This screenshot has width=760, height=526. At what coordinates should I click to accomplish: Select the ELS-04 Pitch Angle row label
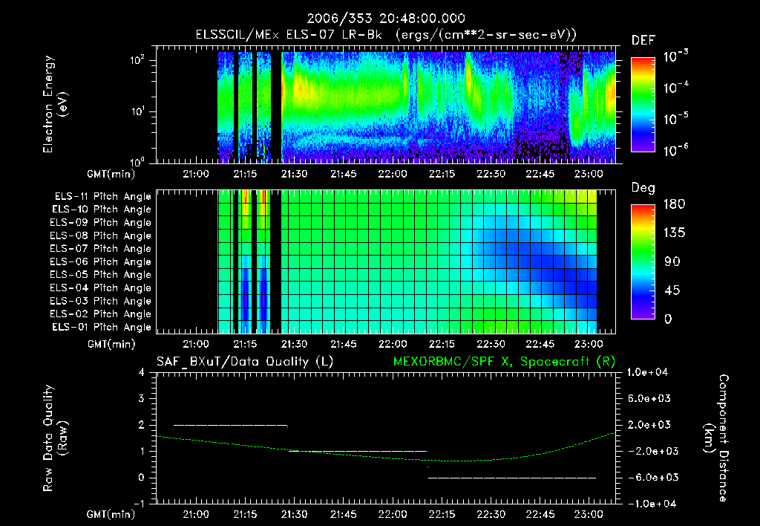[x=101, y=288]
